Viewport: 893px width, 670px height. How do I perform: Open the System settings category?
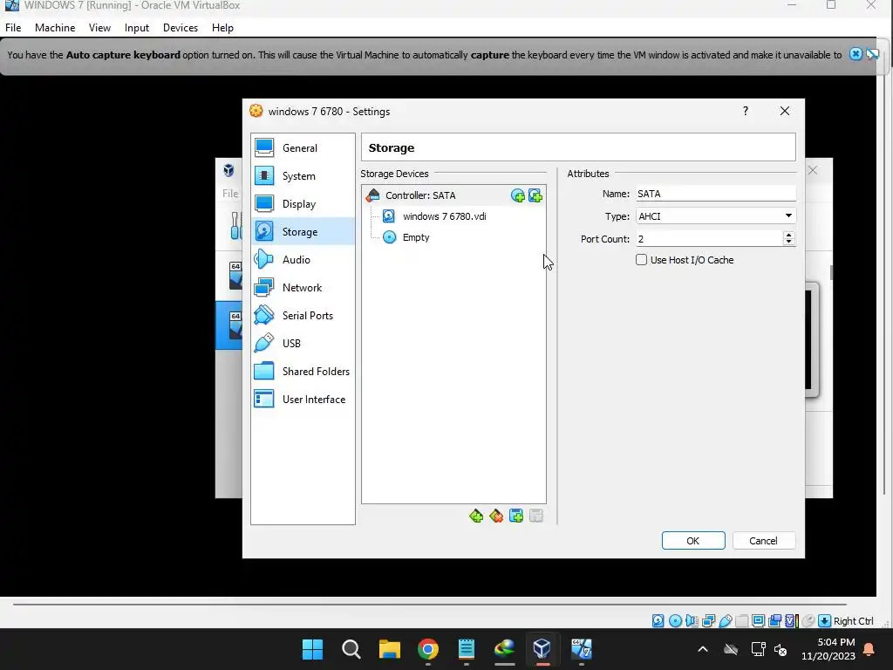click(x=303, y=176)
